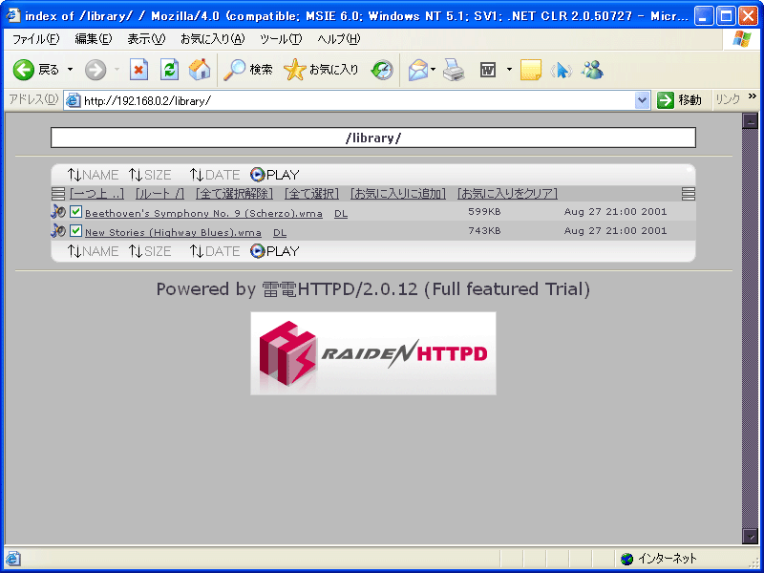Stop page loading with the red X icon
The height and width of the screenshot is (573, 764).
pyautogui.click(x=138, y=70)
